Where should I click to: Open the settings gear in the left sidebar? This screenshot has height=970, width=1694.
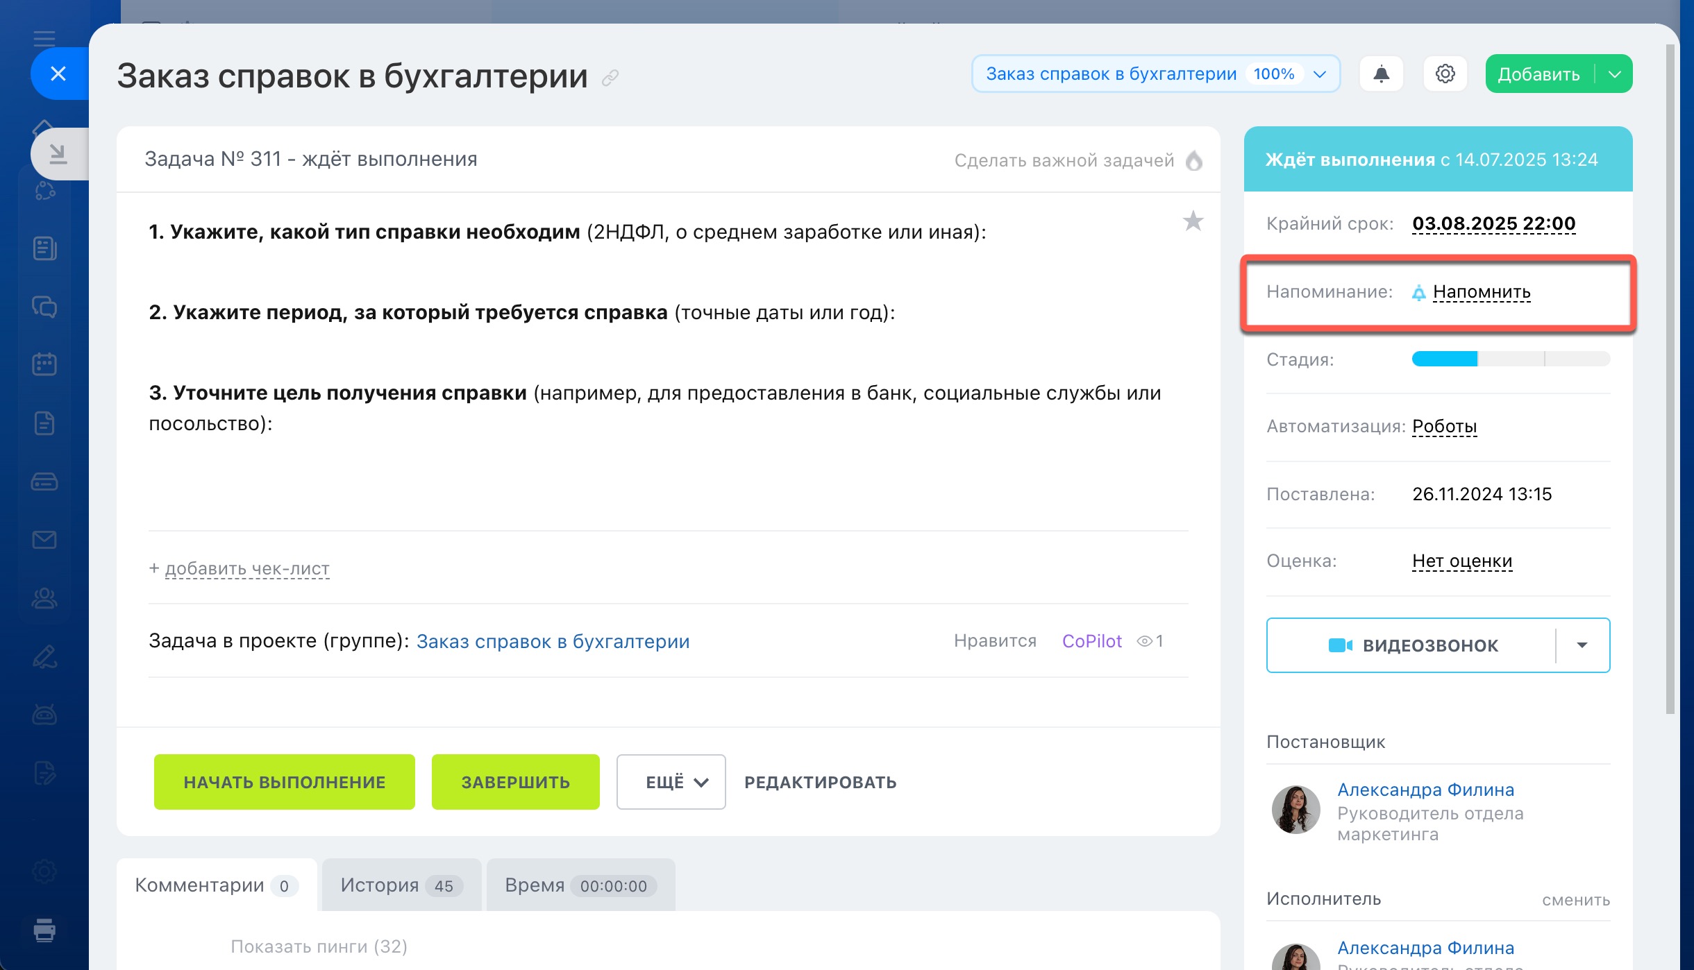(44, 871)
